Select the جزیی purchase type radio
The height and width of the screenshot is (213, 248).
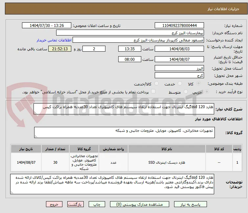click(x=207, y=92)
